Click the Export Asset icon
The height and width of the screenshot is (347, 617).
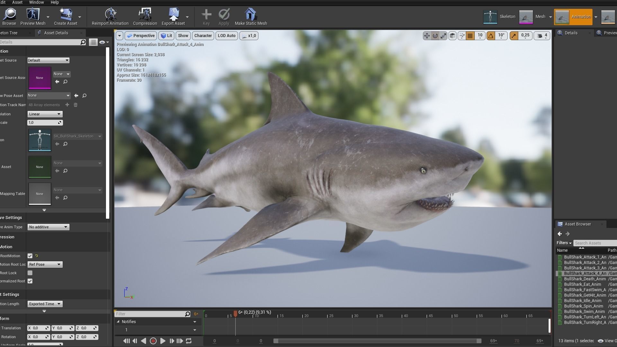pyautogui.click(x=174, y=14)
